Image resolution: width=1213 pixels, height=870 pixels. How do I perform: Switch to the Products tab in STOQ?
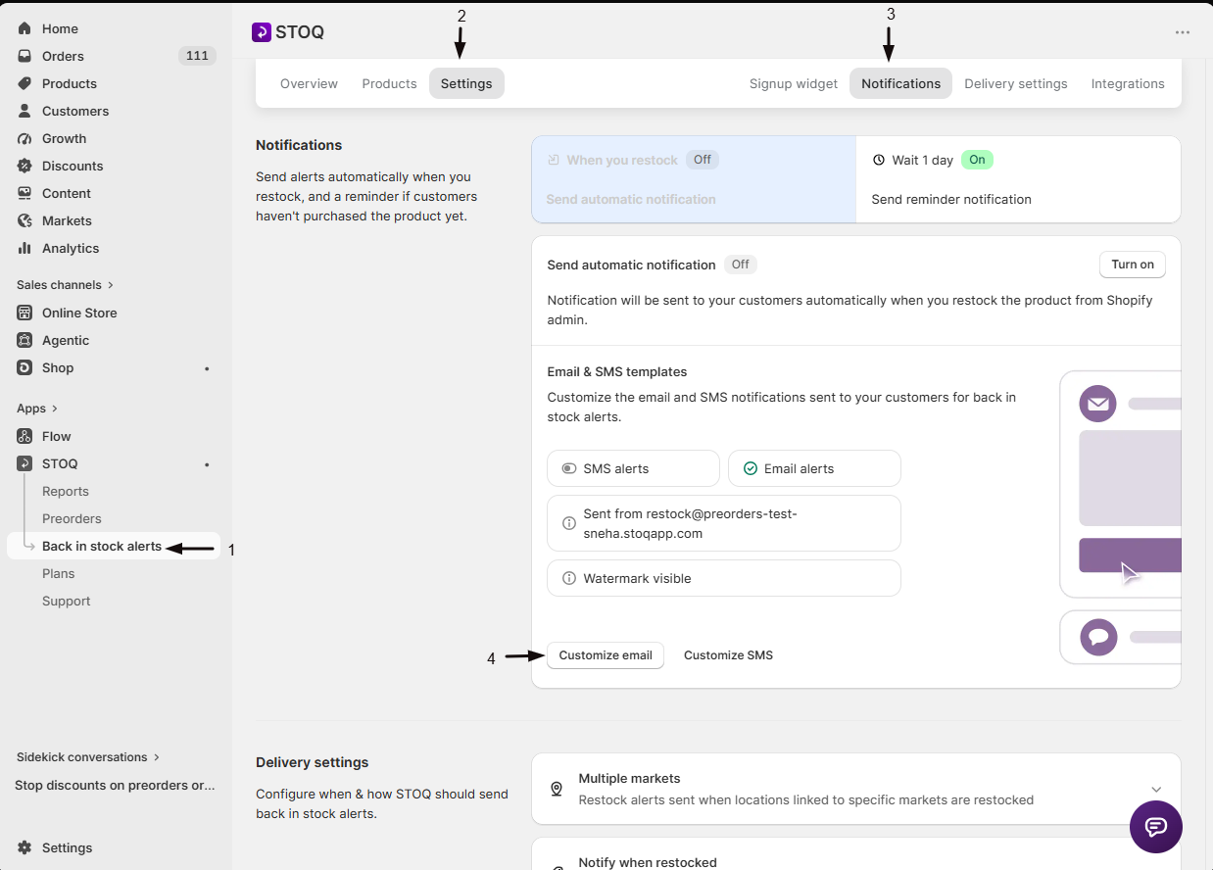(389, 83)
